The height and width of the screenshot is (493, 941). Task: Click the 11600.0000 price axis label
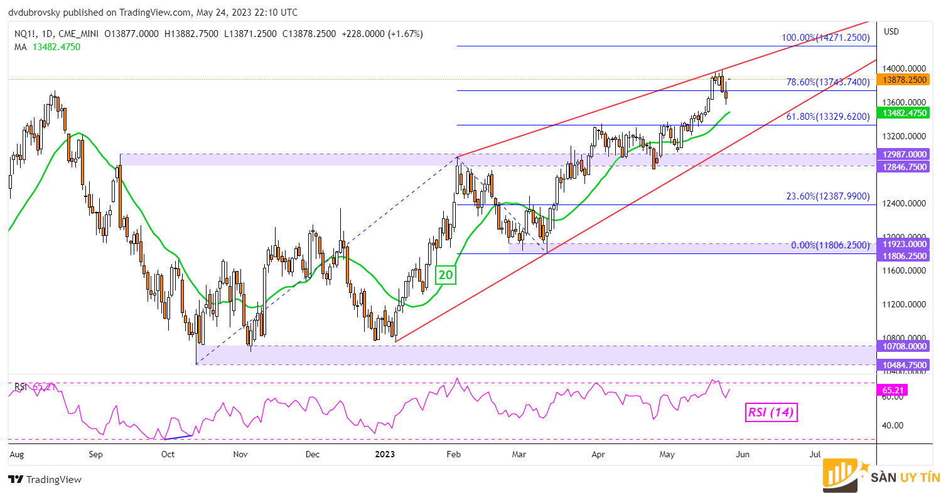(x=905, y=271)
